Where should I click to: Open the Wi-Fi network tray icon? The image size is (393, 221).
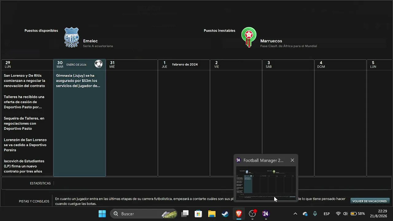point(338,214)
